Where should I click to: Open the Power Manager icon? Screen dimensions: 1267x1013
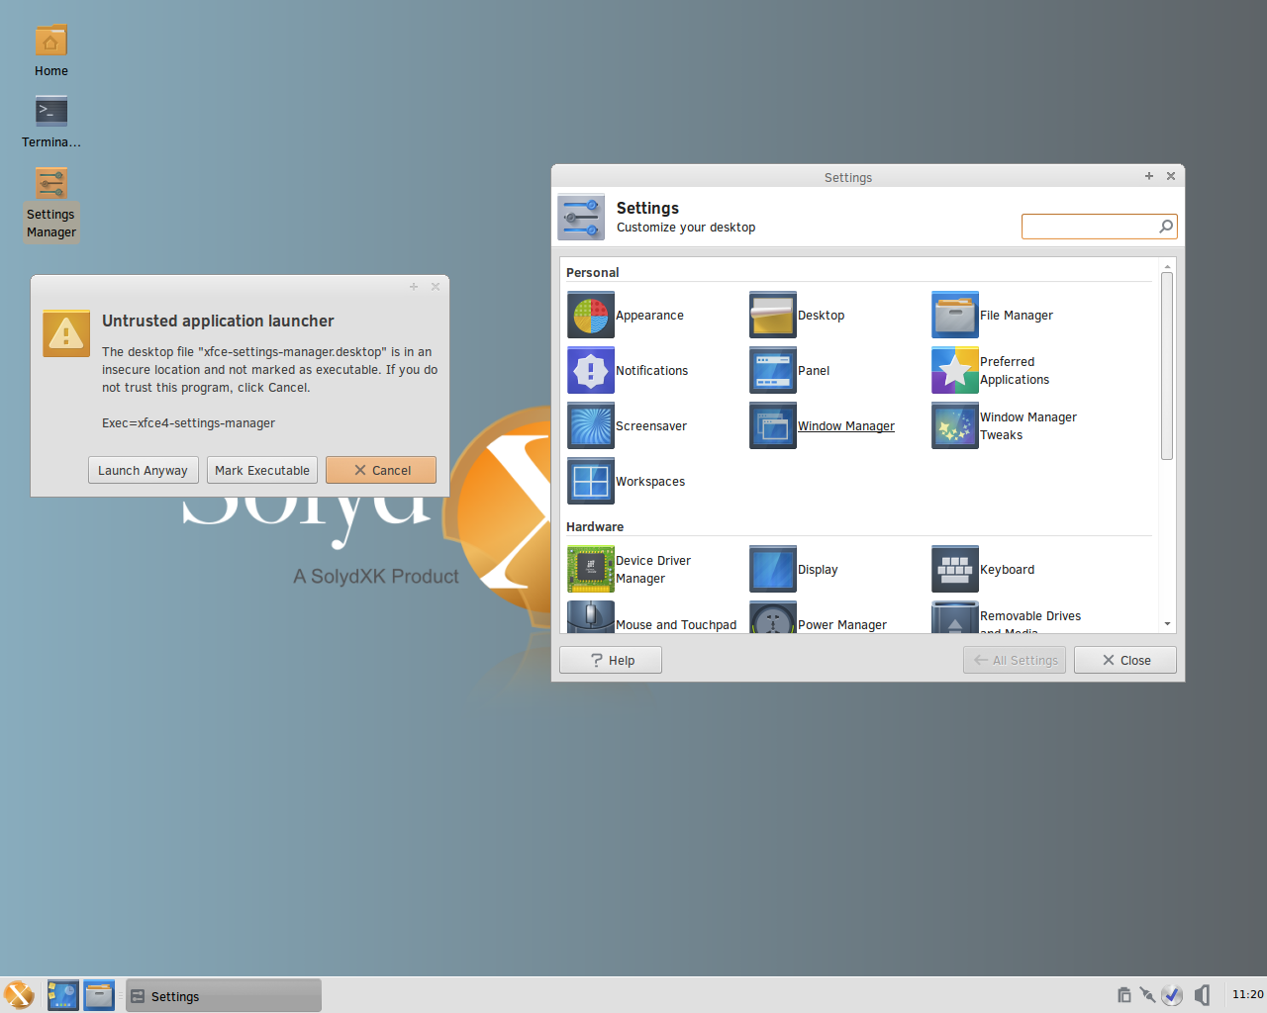773,616
